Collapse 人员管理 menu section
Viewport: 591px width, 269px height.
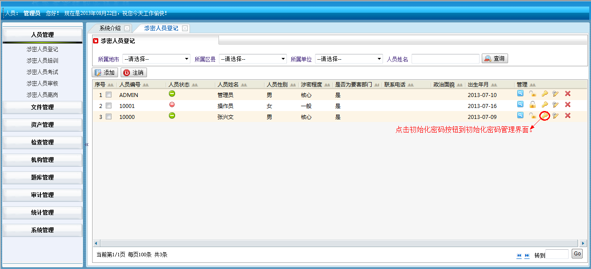(x=43, y=35)
